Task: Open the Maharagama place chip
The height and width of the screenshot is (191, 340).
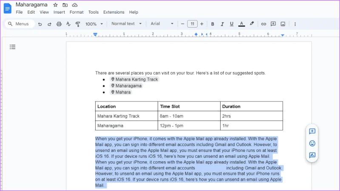Action: (126, 86)
